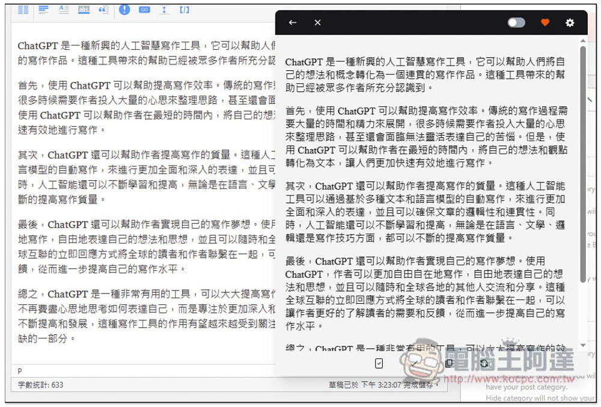Open panel settings via the gear icon
The height and width of the screenshot is (407, 601).
point(570,23)
